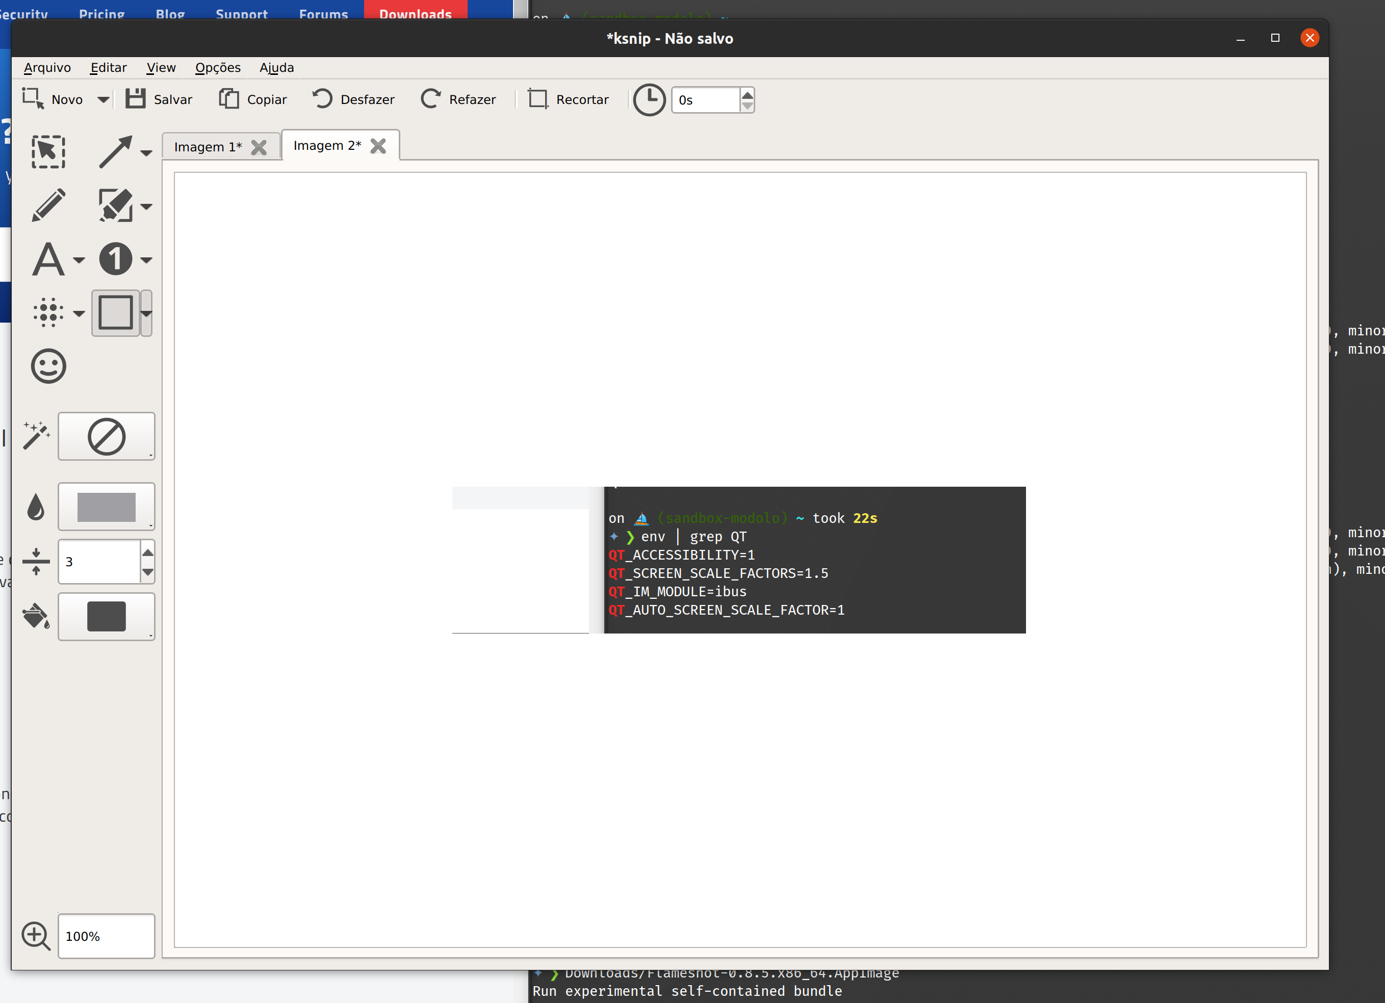Open the Novo capture mode dropdown
This screenshot has height=1003, width=1385.
104,99
